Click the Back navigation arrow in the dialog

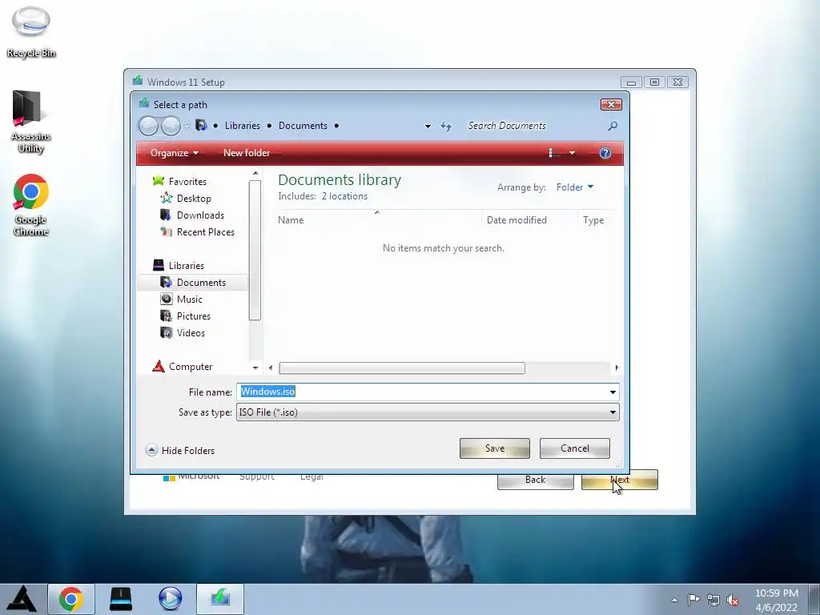[x=148, y=126]
